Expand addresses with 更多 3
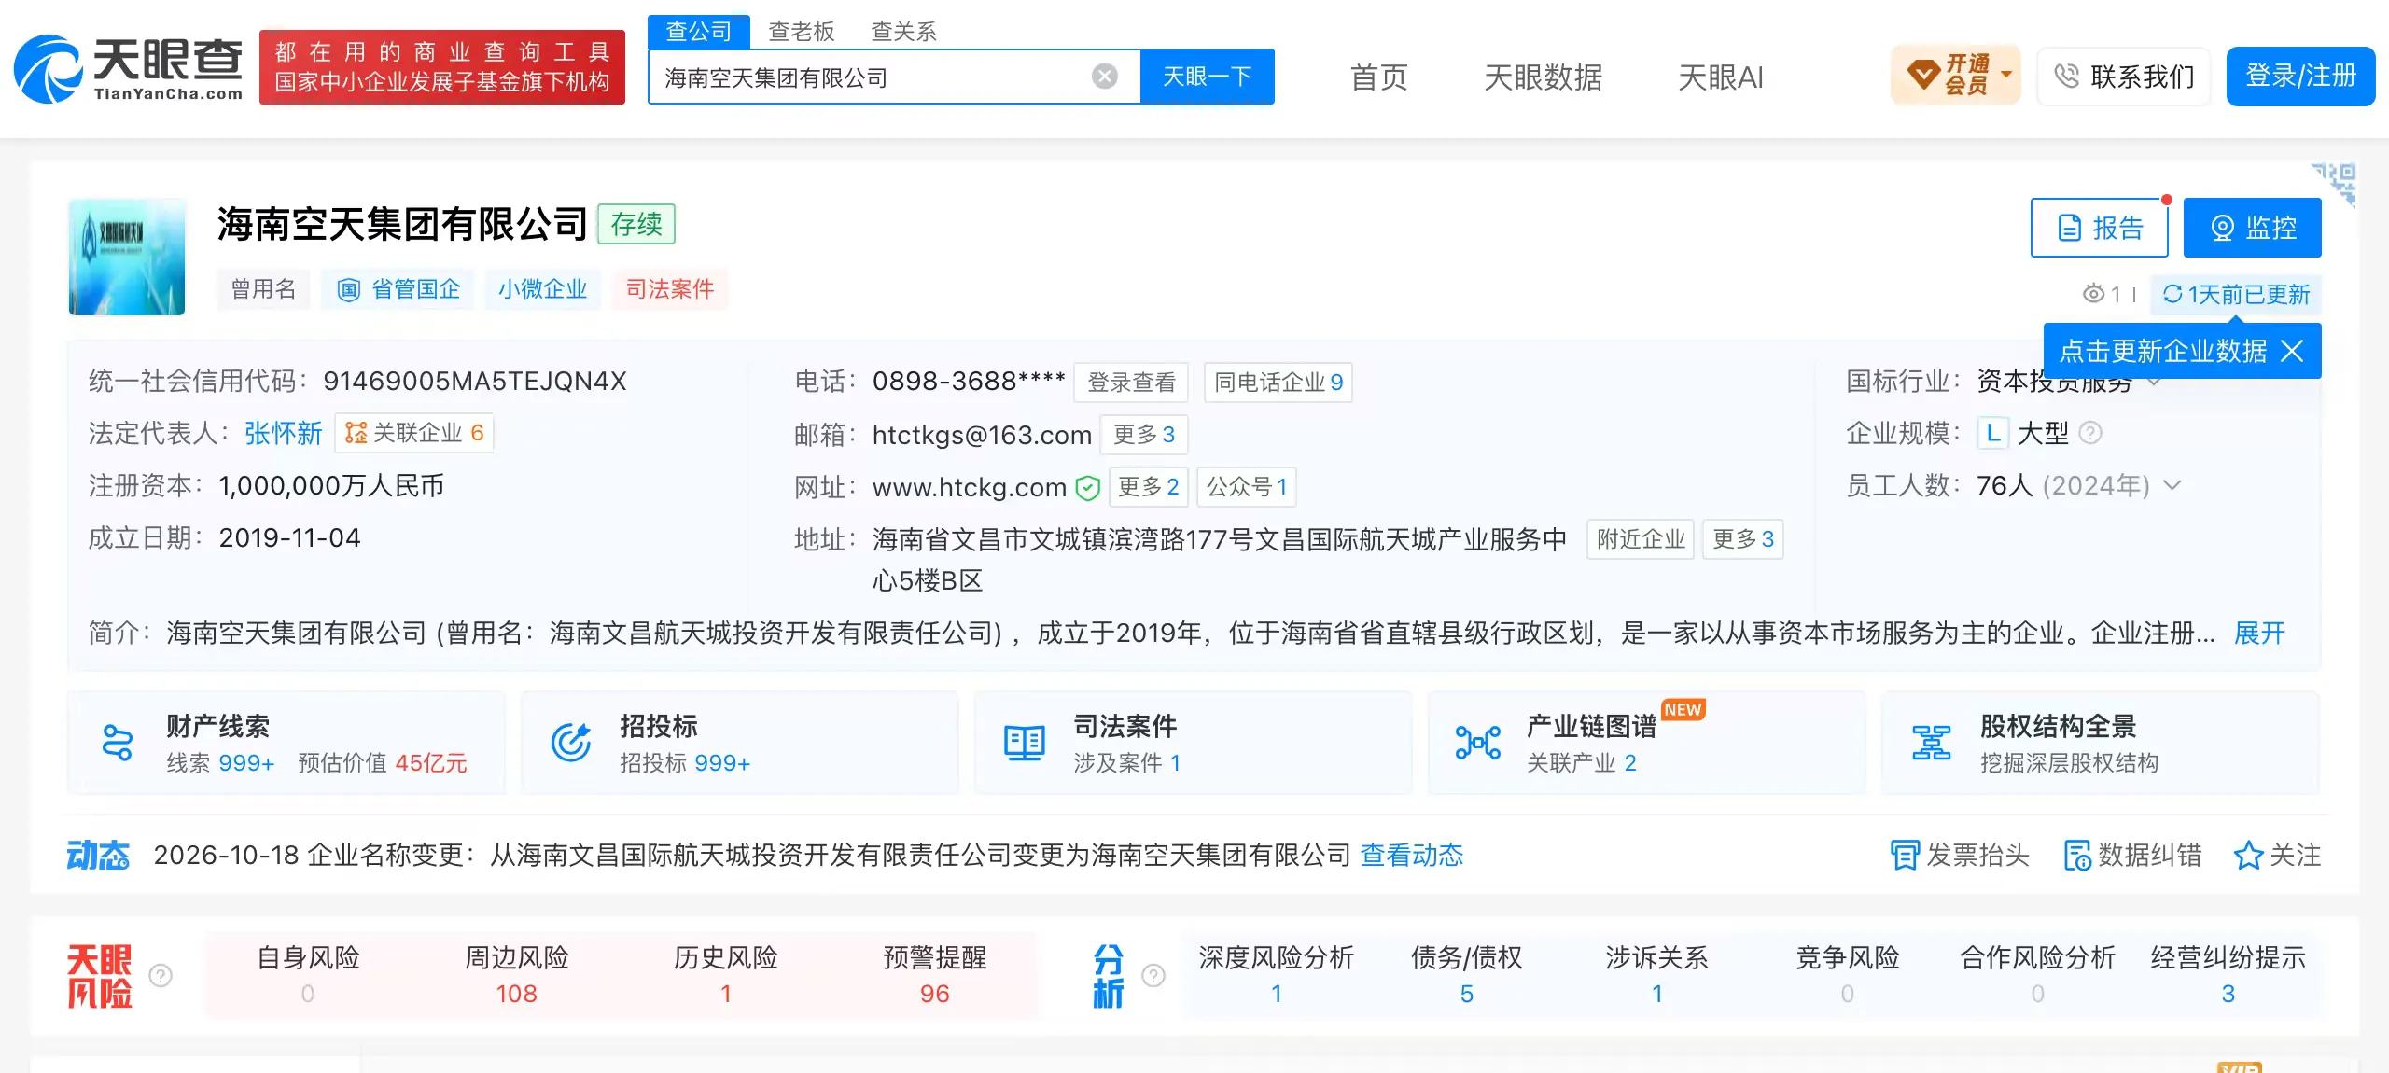Screen dimensions: 2389x1073 1742,539
